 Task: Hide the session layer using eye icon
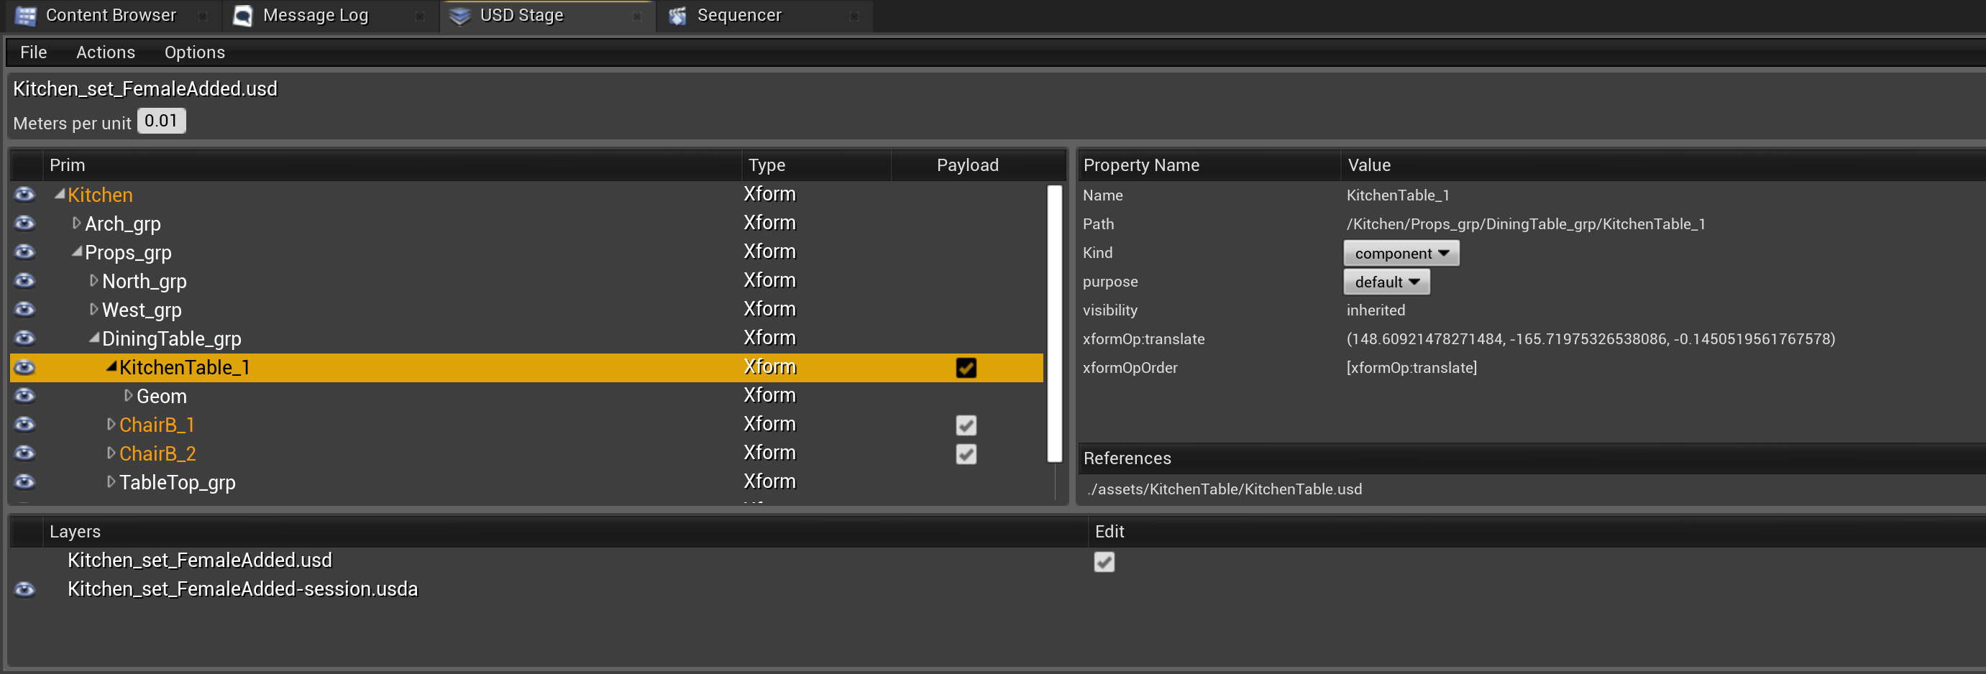point(24,589)
